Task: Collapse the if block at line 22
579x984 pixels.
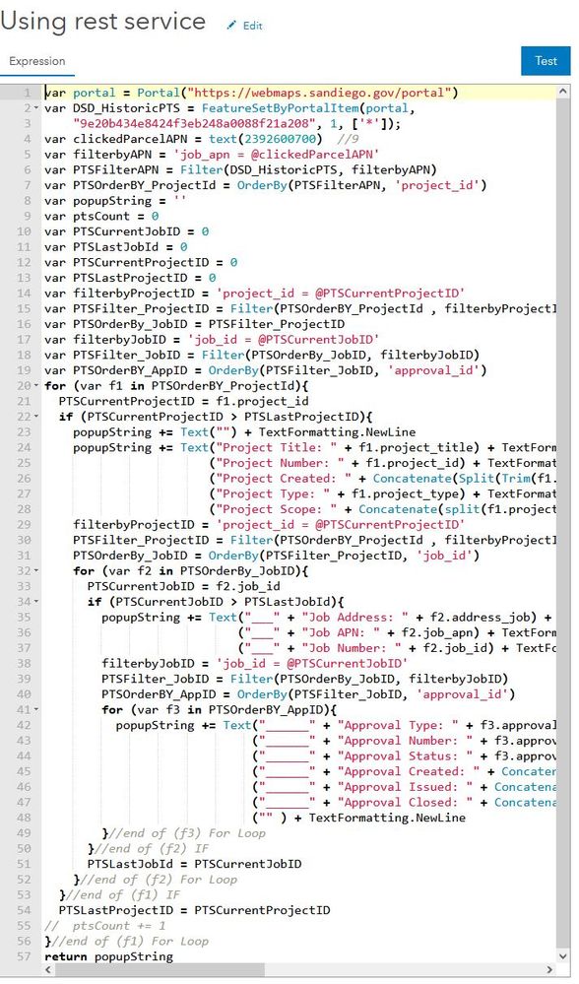Action: [x=36, y=416]
